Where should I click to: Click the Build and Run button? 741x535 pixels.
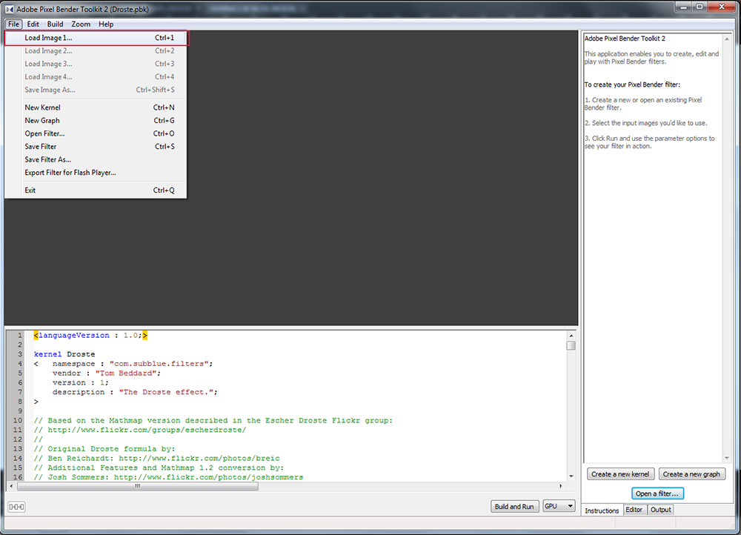pyautogui.click(x=514, y=507)
